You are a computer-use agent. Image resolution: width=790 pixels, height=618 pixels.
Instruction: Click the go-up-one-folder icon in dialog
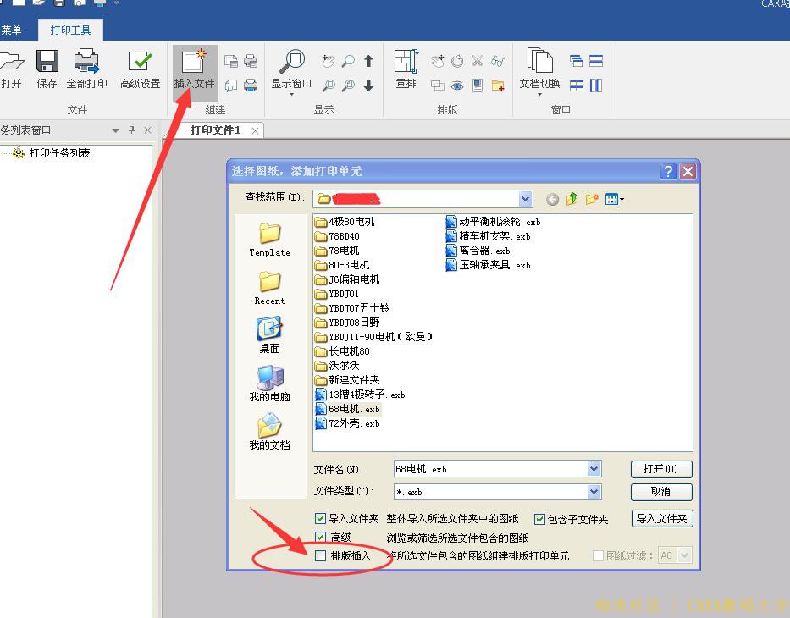[x=572, y=199]
